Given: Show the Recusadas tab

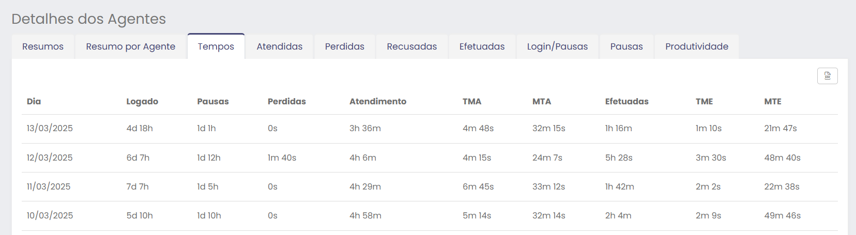Looking at the screenshot, I should click(x=412, y=46).
